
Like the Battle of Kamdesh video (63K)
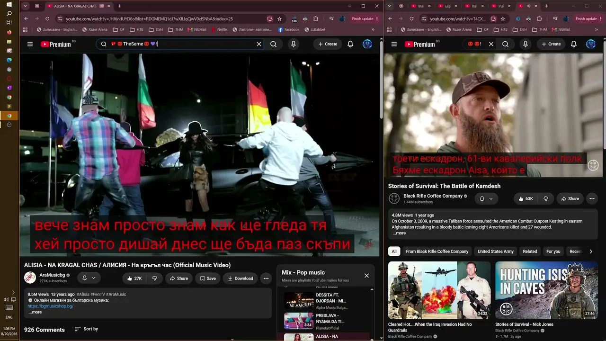tap(526, 199)
